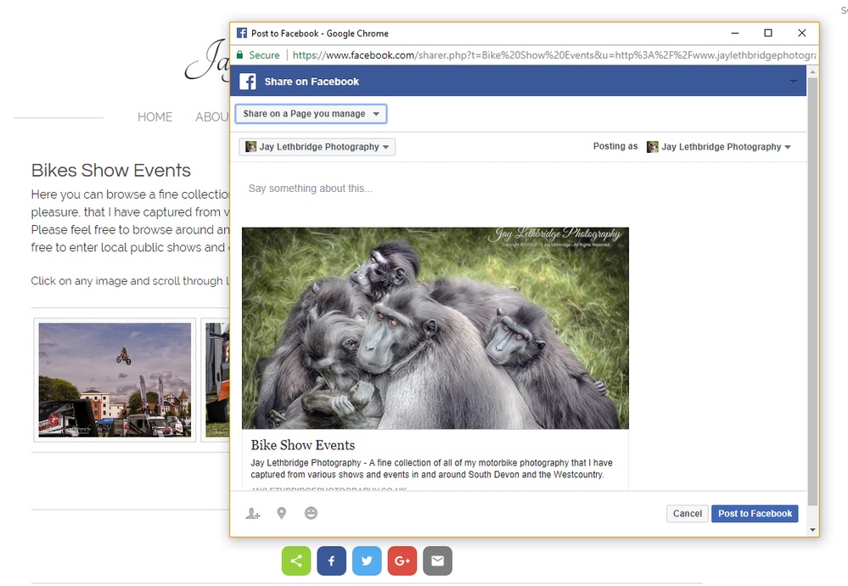Open the 'Share on a Page you manage' dropdown

pos(311,114)
